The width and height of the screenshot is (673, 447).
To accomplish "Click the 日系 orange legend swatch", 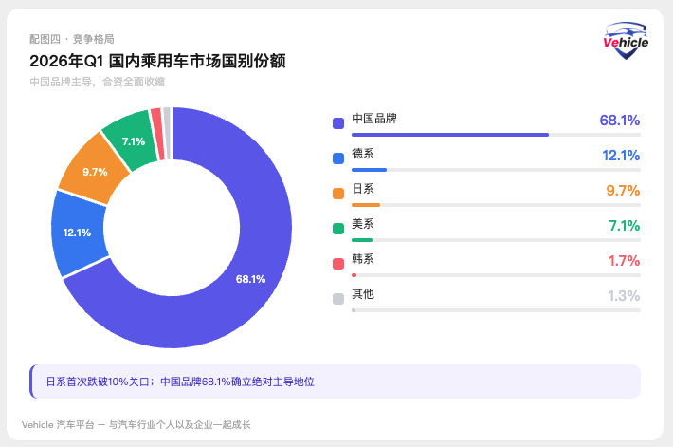I will 337,193.
